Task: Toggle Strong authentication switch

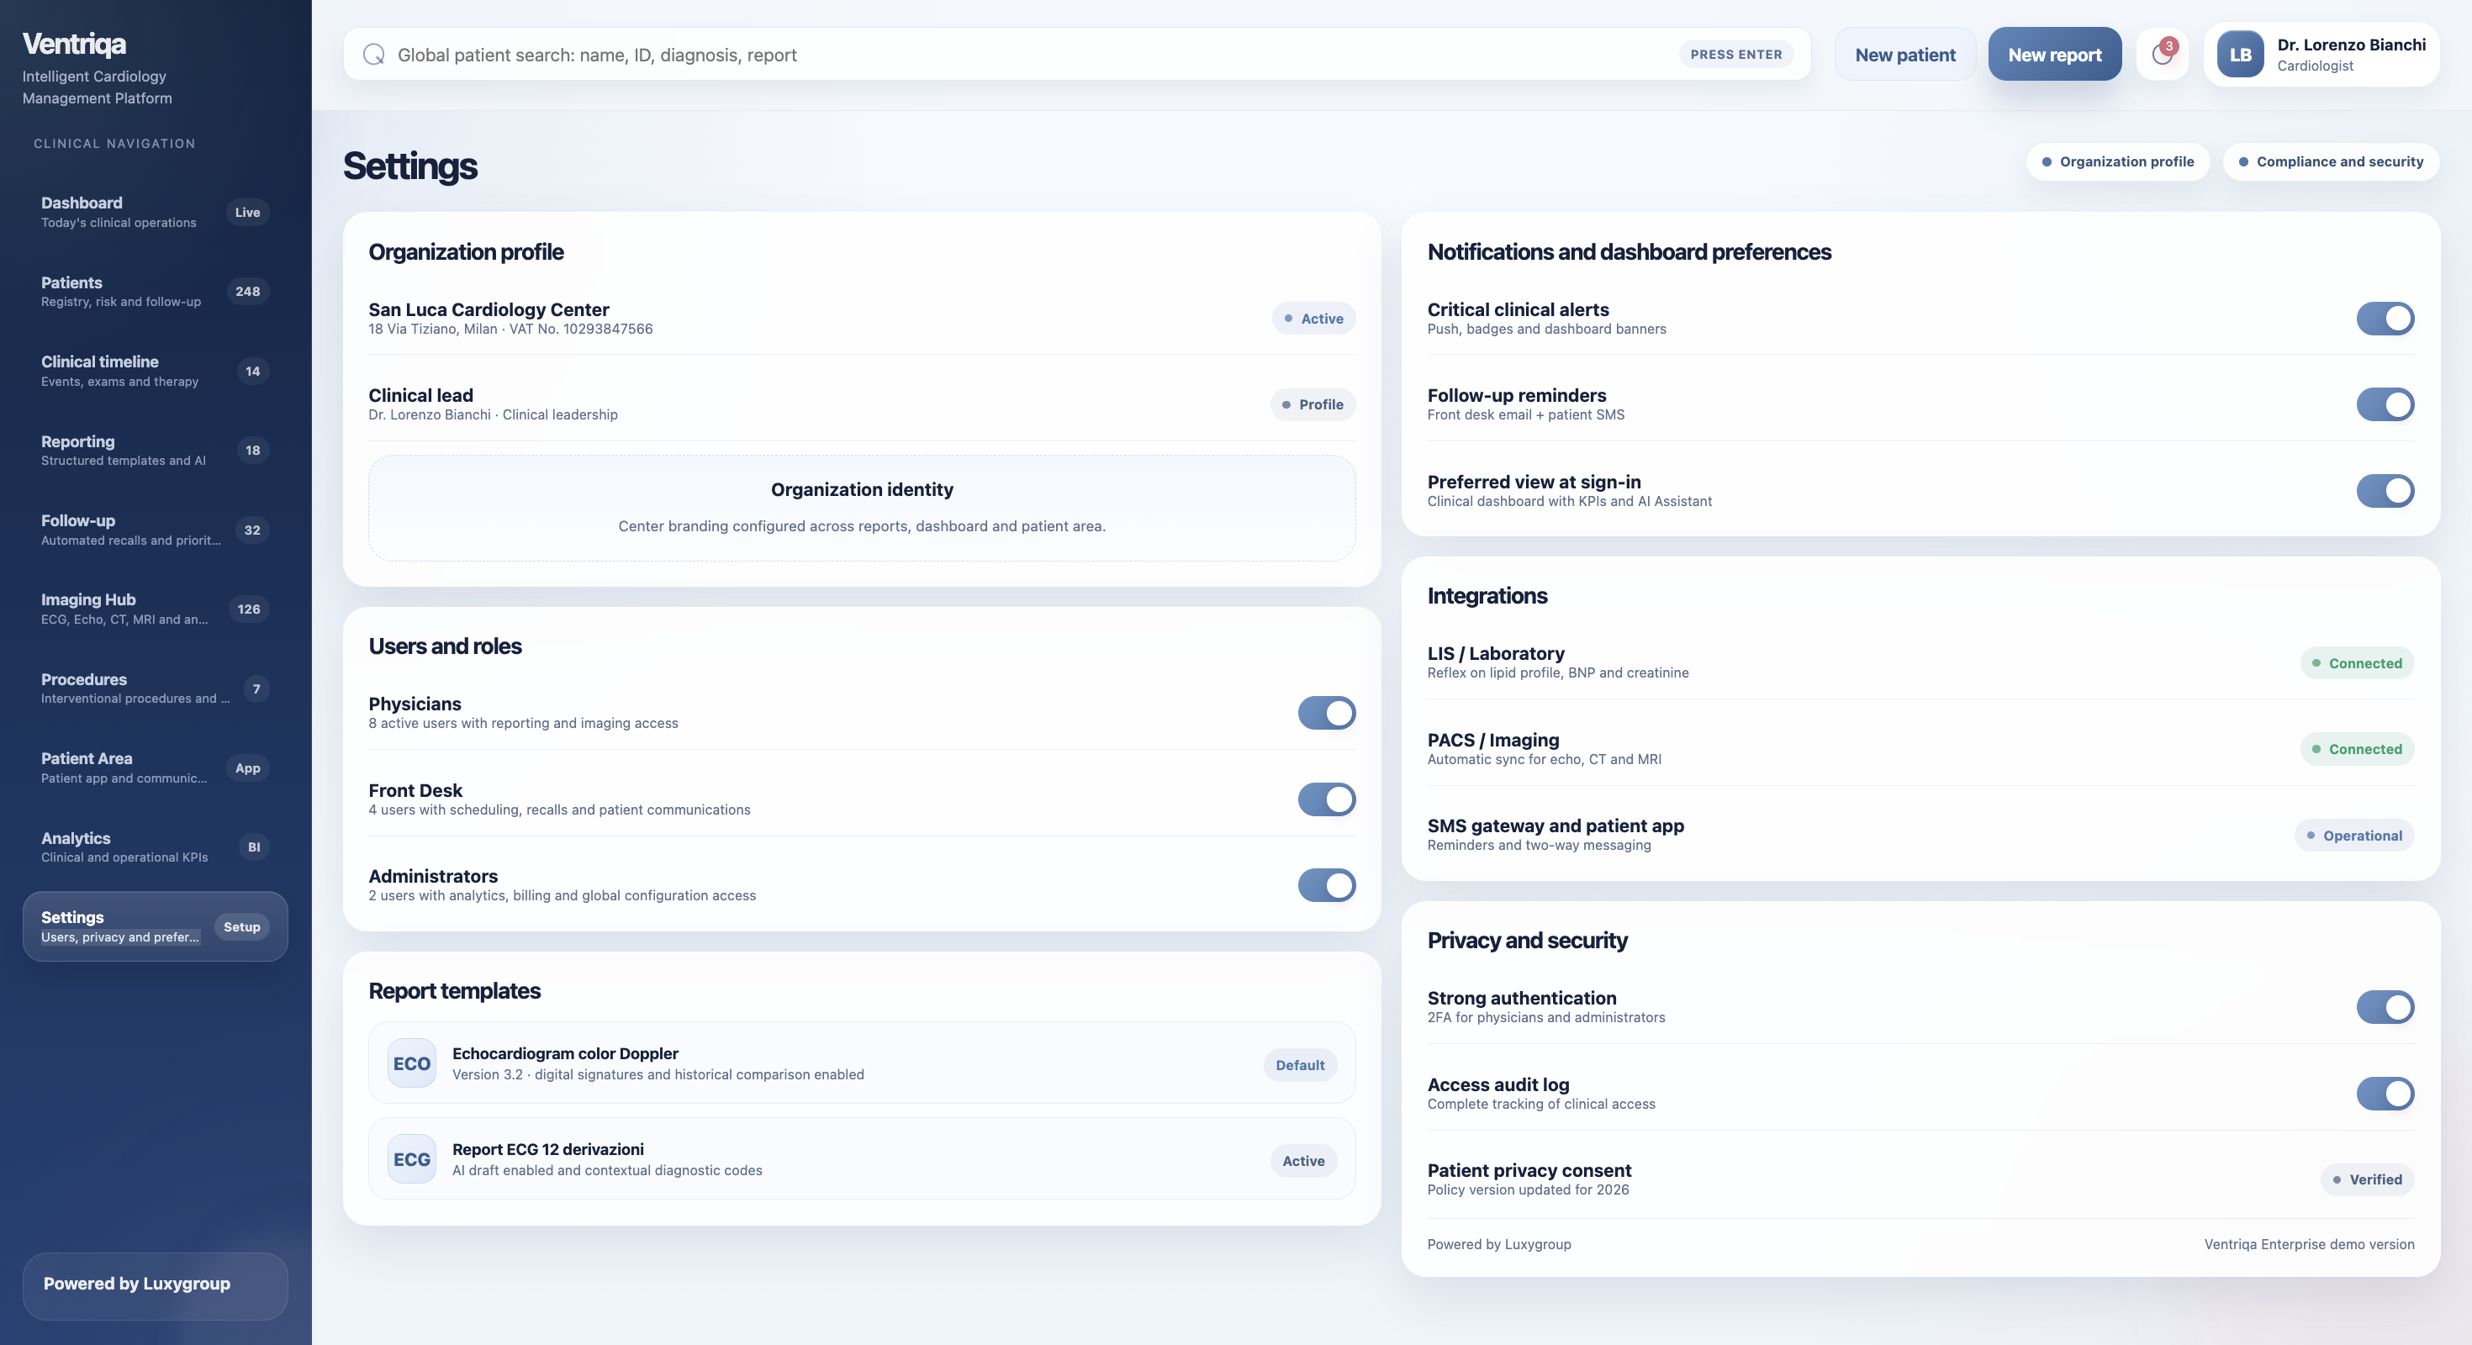Action: (x=2385, y=1007)
